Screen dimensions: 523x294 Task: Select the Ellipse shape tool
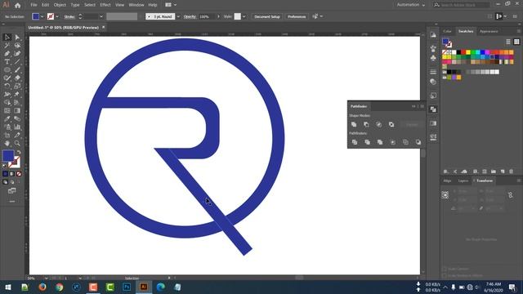click(7, 70)
